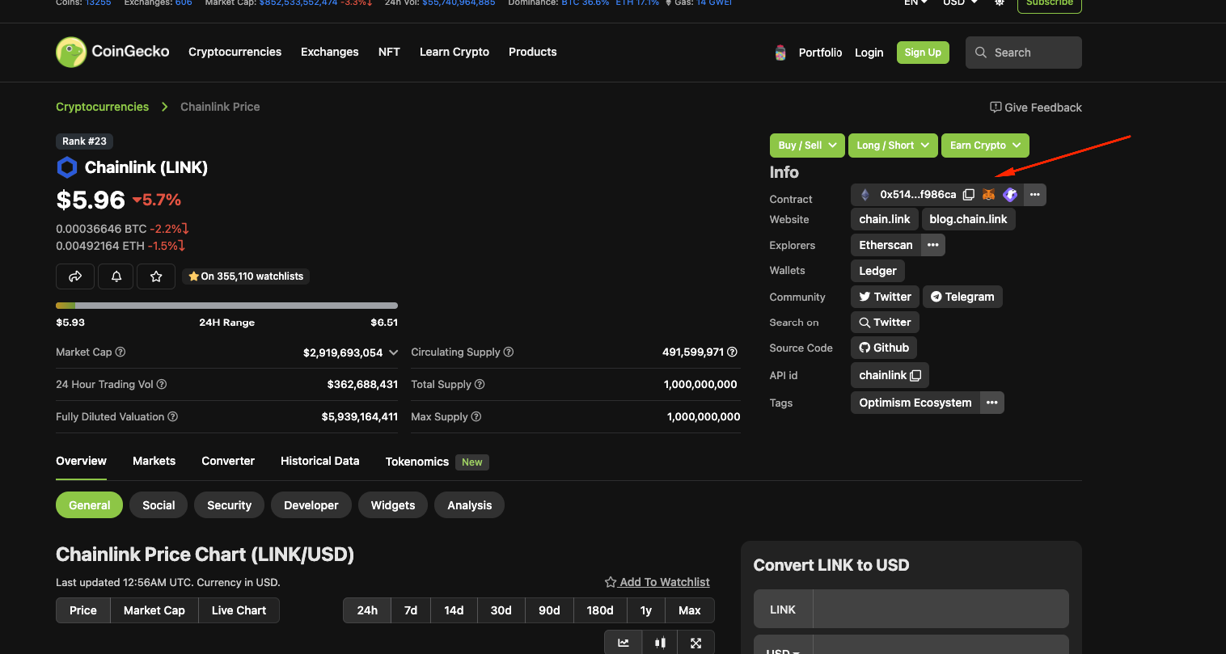Switch to the Tokenomics tab
This screenshot has height=654, width=1226.
point(417,462)
